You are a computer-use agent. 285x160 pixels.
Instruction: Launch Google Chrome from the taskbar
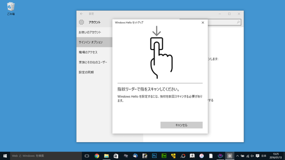click(97, 156)
